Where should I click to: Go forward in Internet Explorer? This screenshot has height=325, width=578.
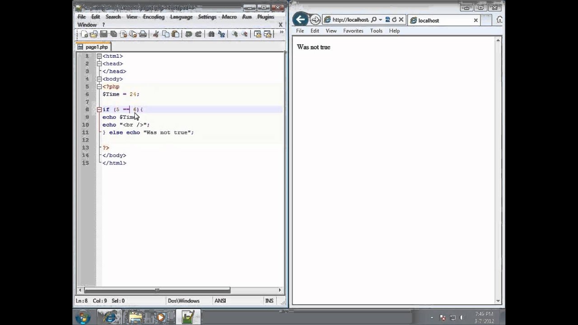tap(315, 19)
